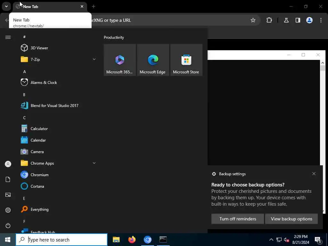
Task: Open the Action Center notifications
Action: (318, 240)
